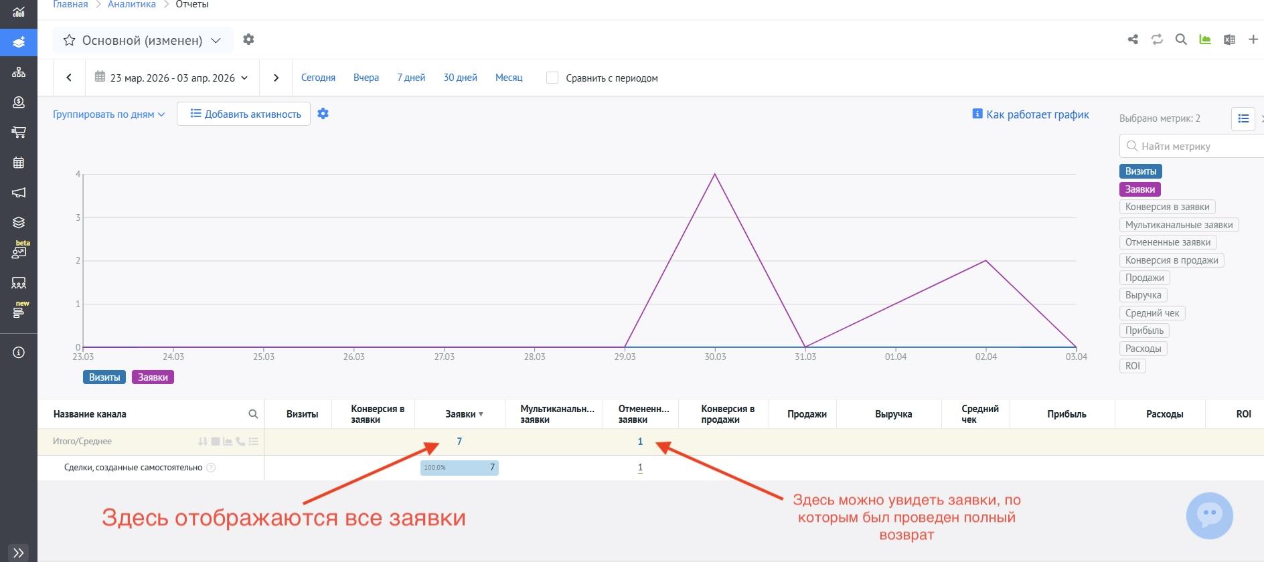Screen dimensions: 1264x562
Task: Export the report with the Excel icon
Action: (x=1229, y=39)
